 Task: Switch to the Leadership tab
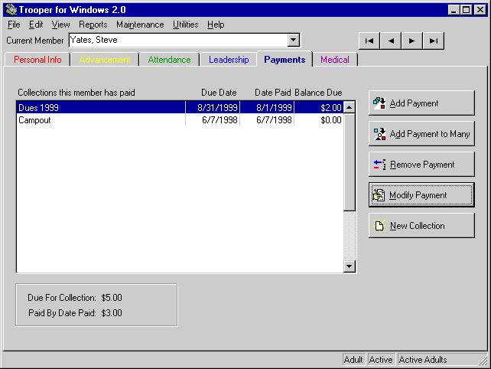229,60
